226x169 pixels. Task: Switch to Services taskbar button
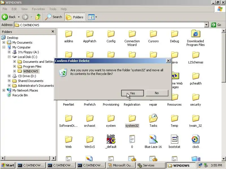pyautogui.click(x=150, y=165)
